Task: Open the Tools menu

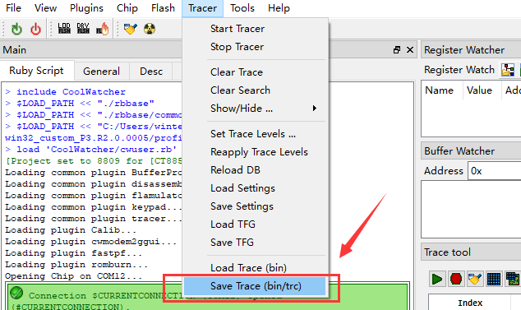Action: point(242,8)
